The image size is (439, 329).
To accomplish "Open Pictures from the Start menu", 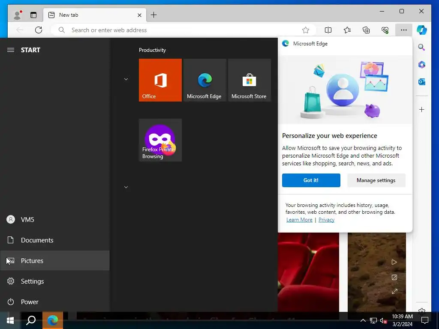I will (x=55, y=261).
